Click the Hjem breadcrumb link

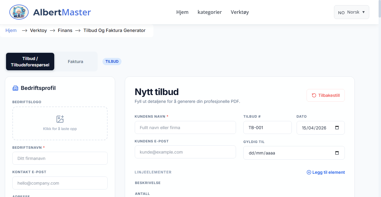tap(11, 30)
